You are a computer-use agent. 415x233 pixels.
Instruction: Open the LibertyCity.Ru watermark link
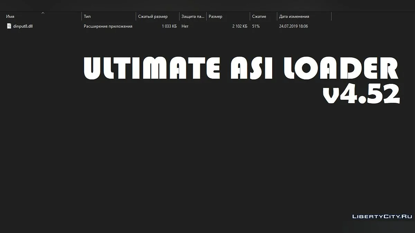tap(382, 216)
